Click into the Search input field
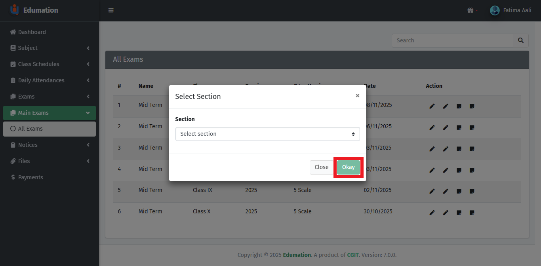Screen dimensions: 541x266 pos(452,40)
